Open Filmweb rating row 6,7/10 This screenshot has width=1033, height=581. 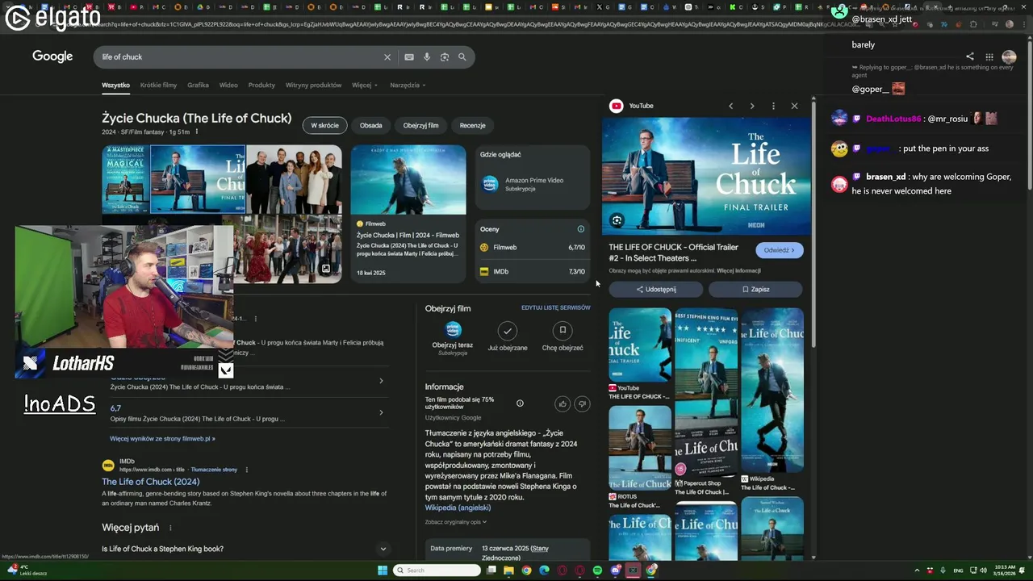pyautogui.click(x=533, y=248)
